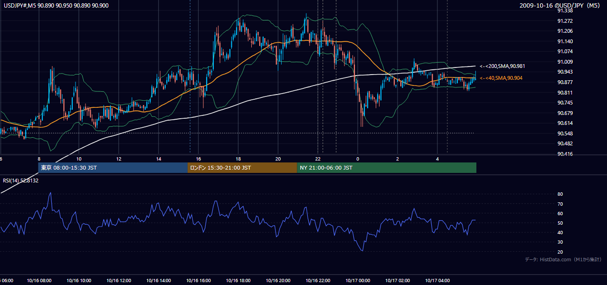Click the 91.140 price axis label
The height and width of the screenshot is (285, 607).
(565, 41)
